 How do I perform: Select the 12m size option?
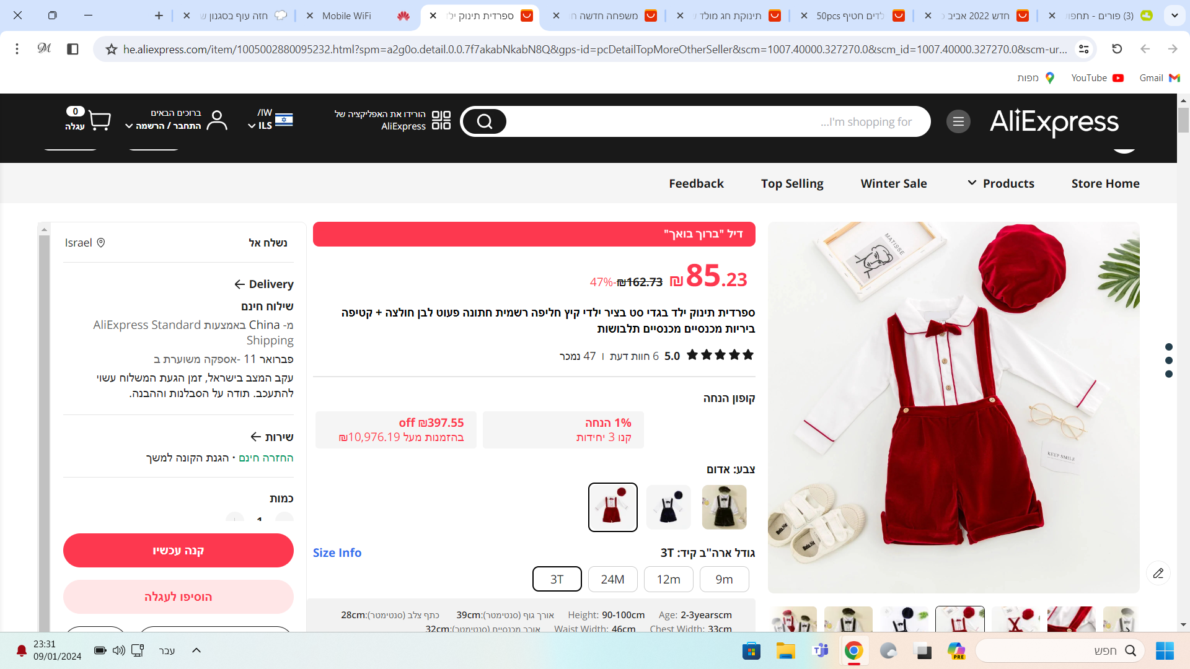(x=668, y=579)
